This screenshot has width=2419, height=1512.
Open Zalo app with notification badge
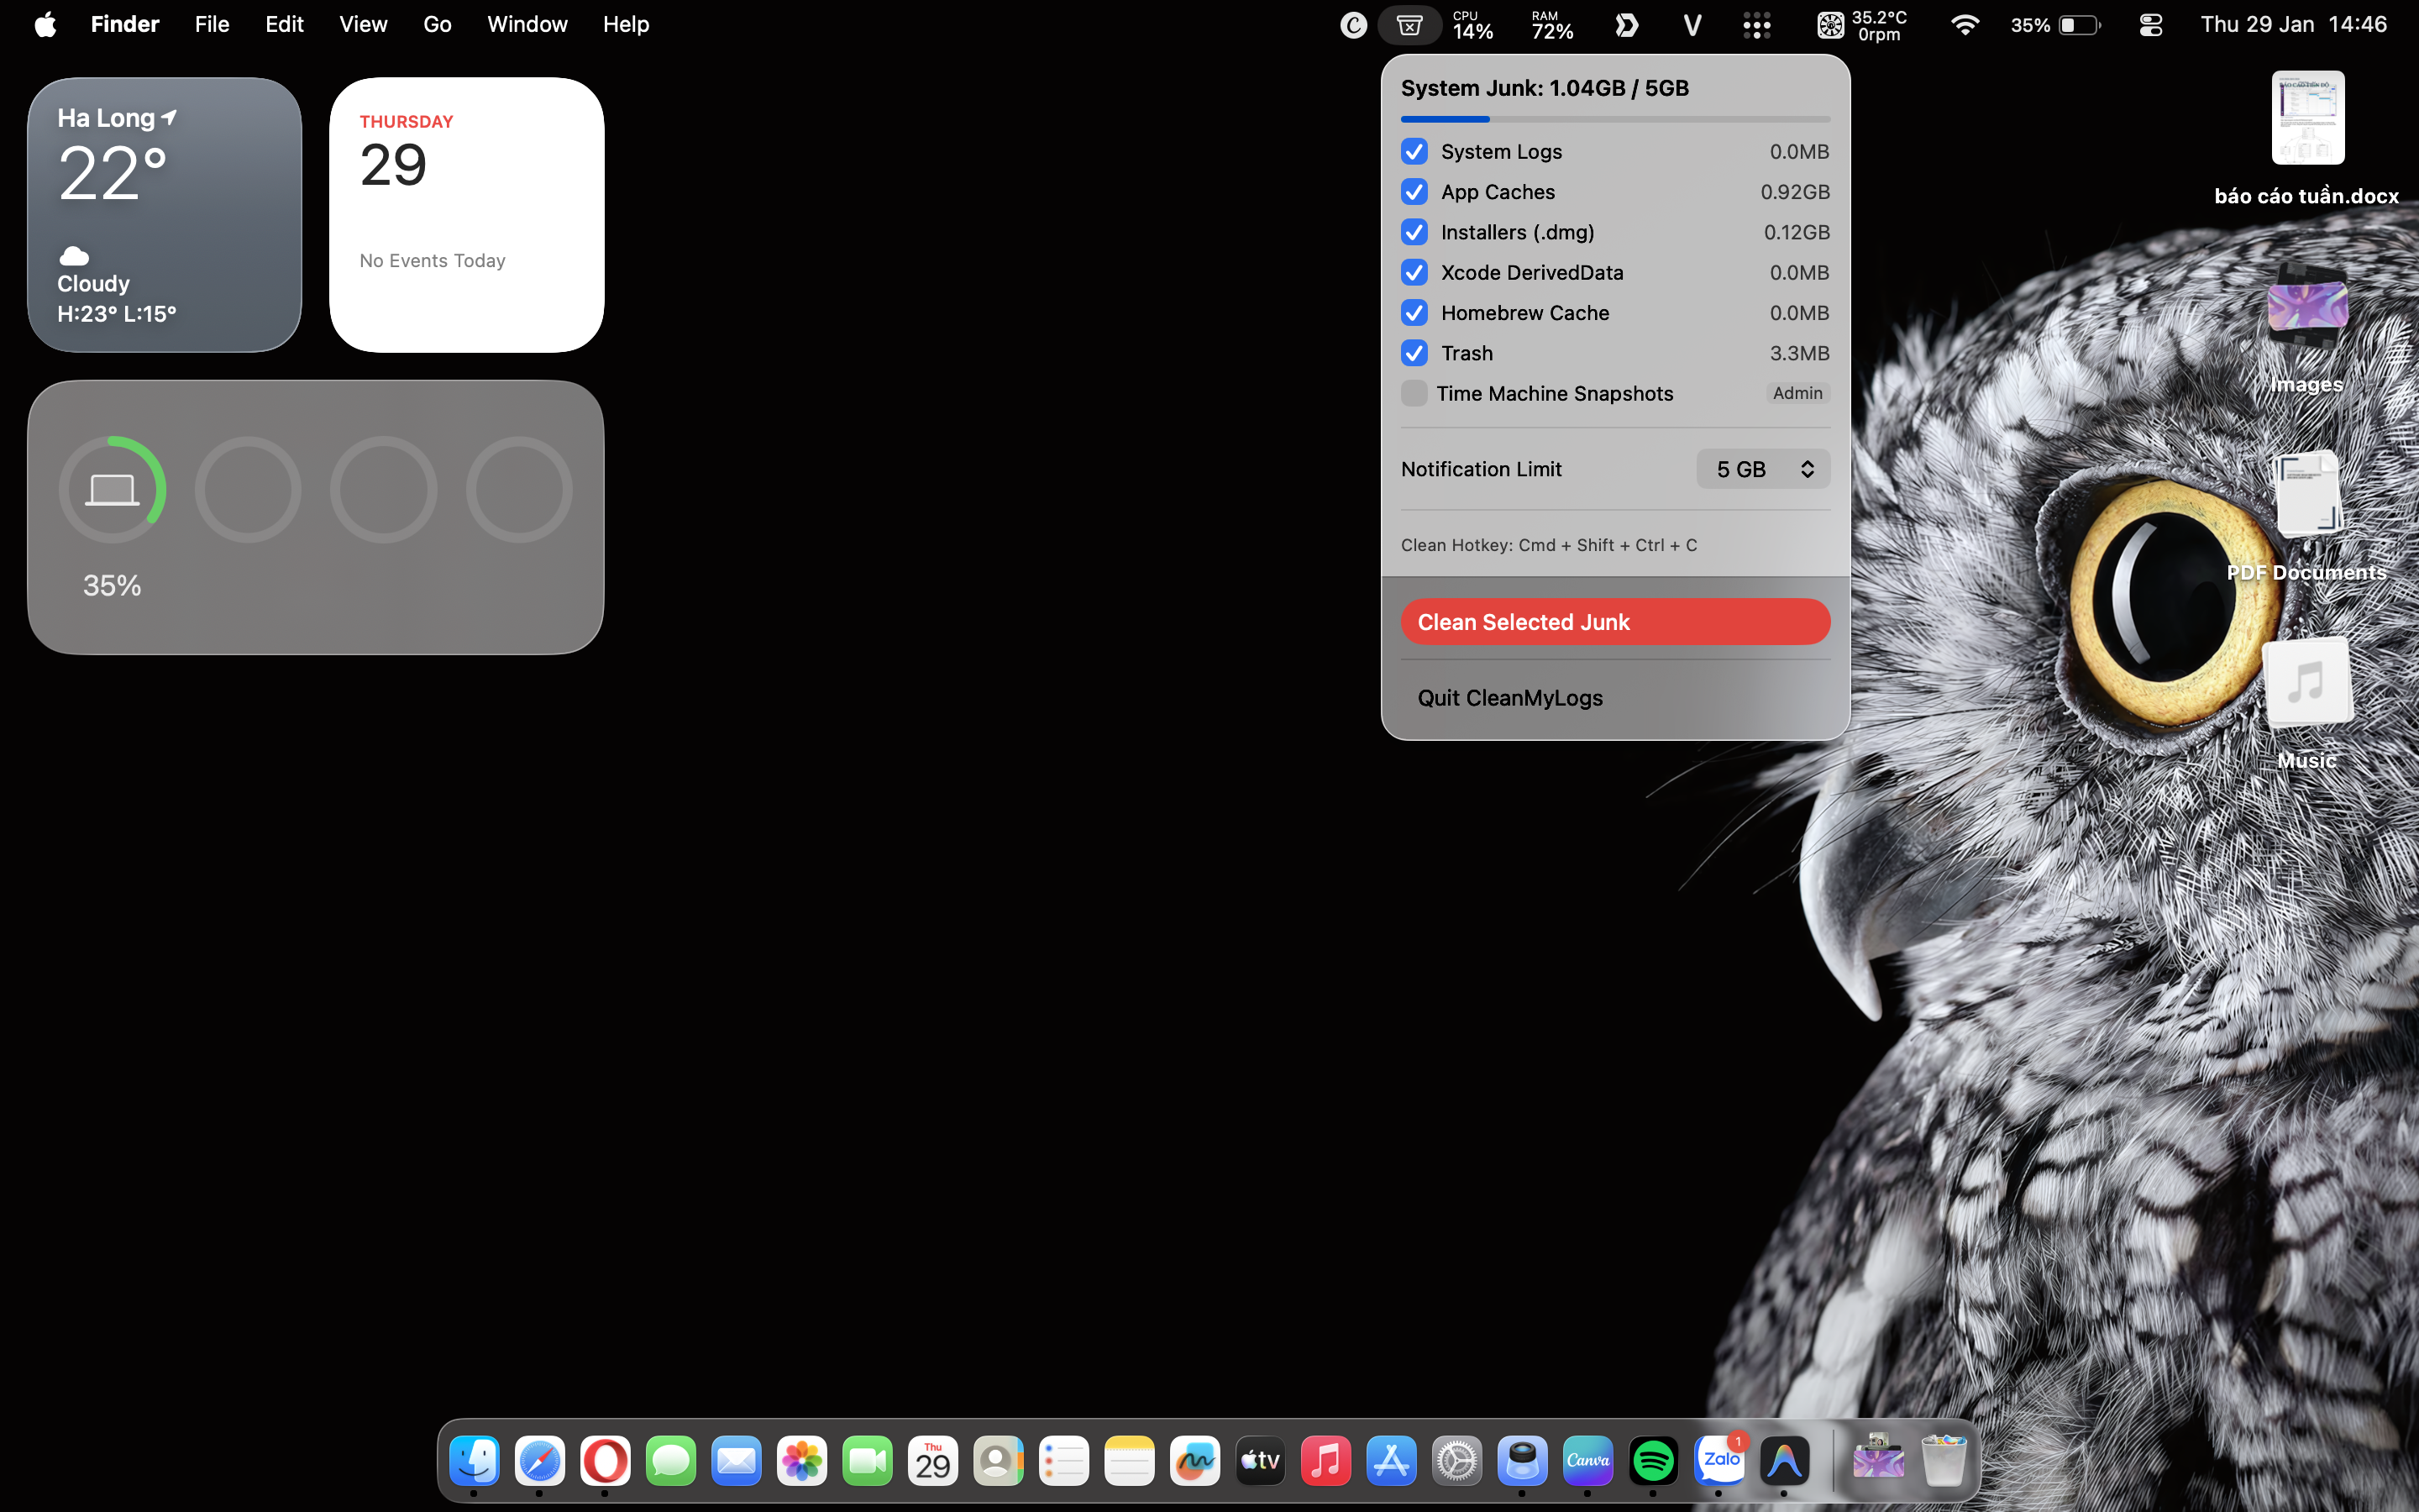coord(1720,1461)
